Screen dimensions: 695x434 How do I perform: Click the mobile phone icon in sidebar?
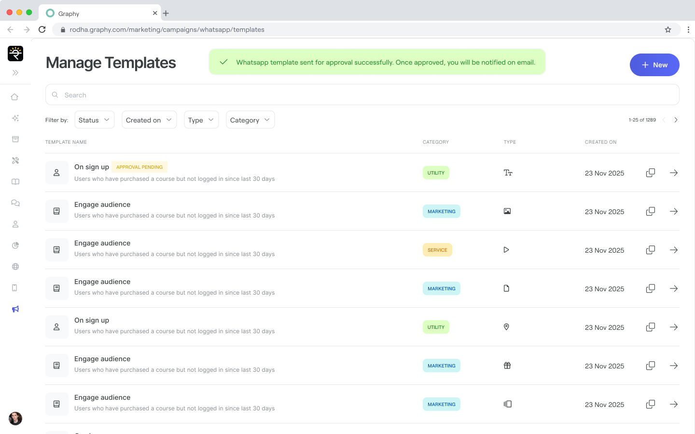(15, 288)
